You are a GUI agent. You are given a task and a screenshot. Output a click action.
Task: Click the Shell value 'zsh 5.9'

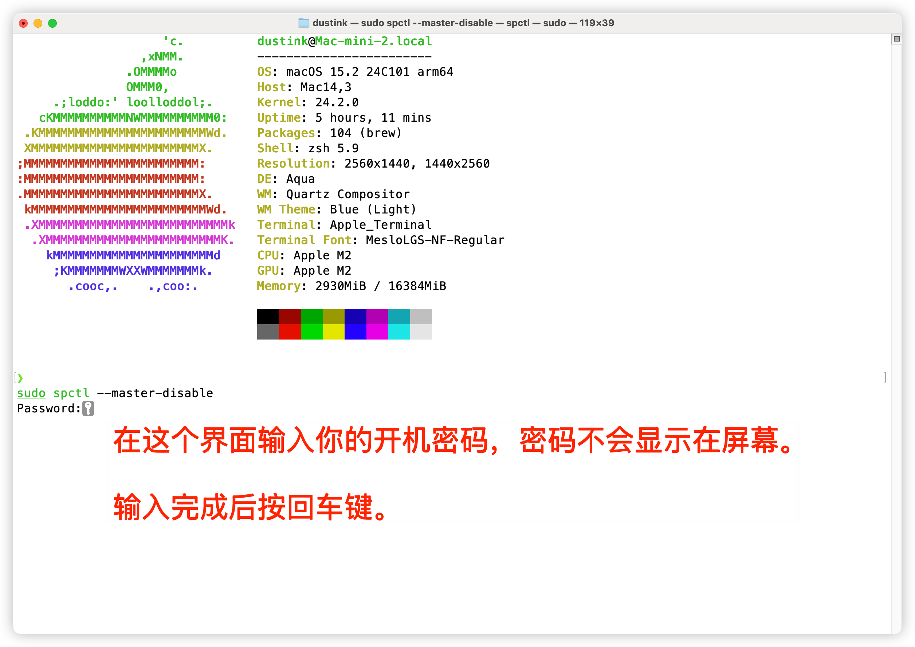click(x=334, y=148)
